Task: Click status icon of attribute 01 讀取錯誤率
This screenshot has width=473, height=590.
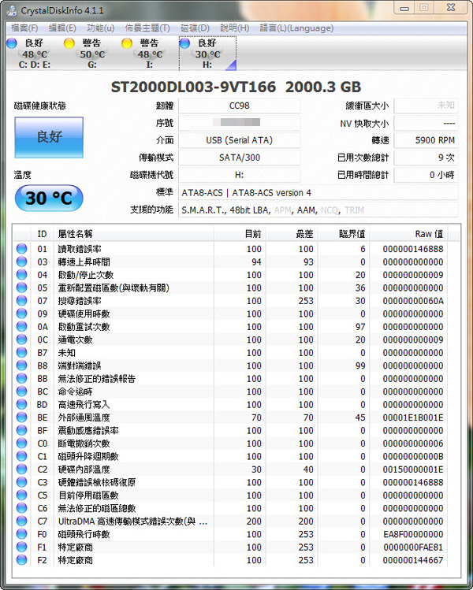Action: click(x=22, y=249)
